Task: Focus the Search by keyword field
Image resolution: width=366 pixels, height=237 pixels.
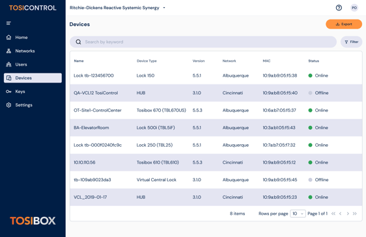Action: (x=203, y=42)
